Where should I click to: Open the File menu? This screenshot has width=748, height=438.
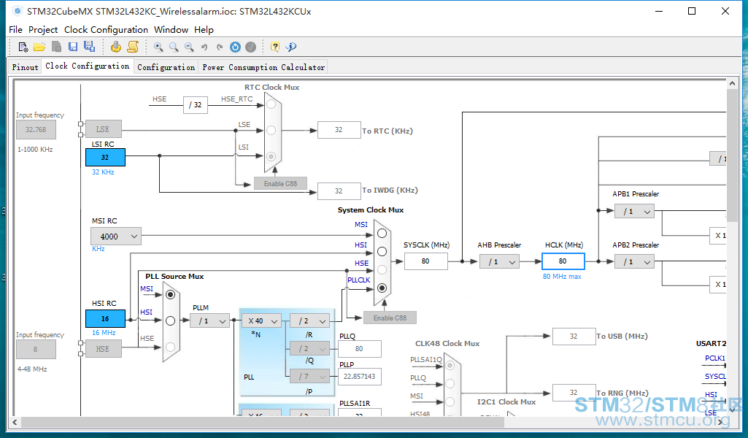[x=15, y=30]
